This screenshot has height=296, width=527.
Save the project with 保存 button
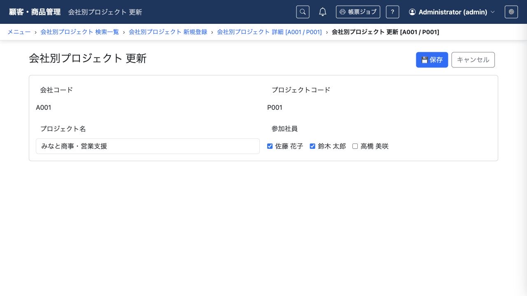tap(432, 60)
